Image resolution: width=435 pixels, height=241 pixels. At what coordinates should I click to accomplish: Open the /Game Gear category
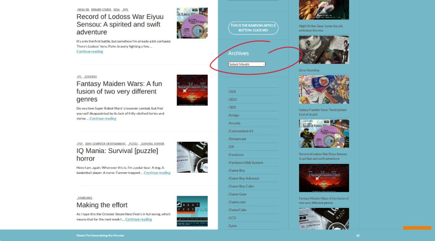[237, 194]
